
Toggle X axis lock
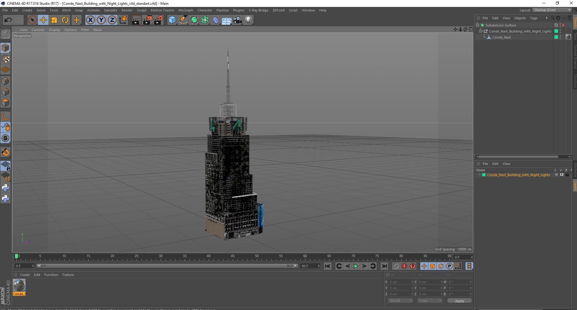pos(90,20)
